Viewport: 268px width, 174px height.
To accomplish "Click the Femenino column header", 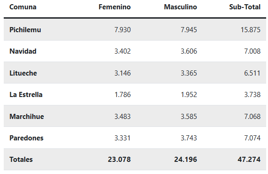I will (x=114, y=7).
